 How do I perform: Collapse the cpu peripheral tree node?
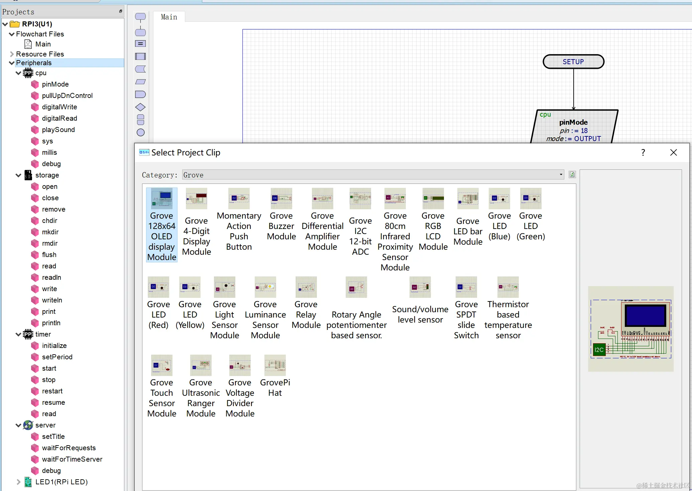point(18,73)
